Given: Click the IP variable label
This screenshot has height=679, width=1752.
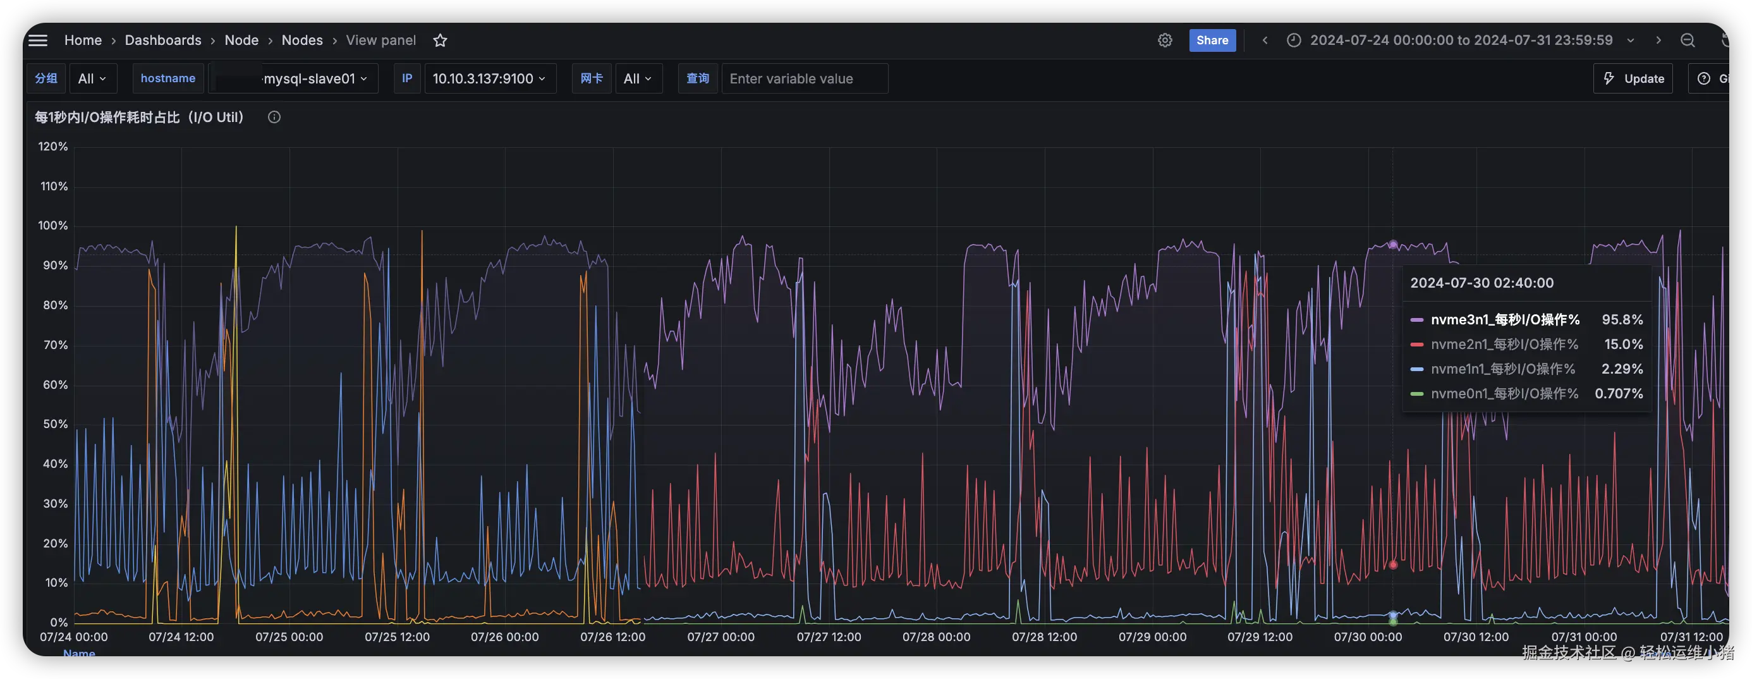Looking at the screenshot, I should point(407,78).
